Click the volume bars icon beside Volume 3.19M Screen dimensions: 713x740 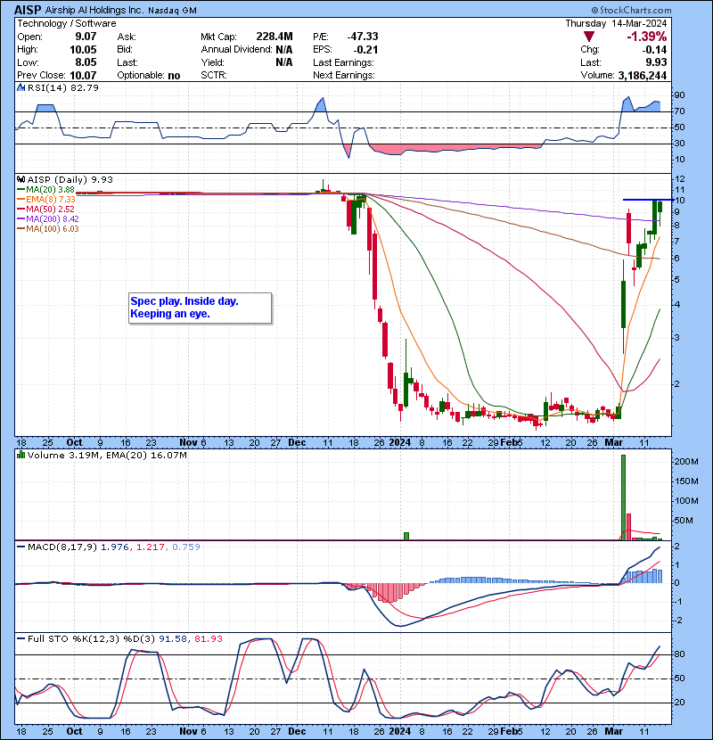[20, 455]
